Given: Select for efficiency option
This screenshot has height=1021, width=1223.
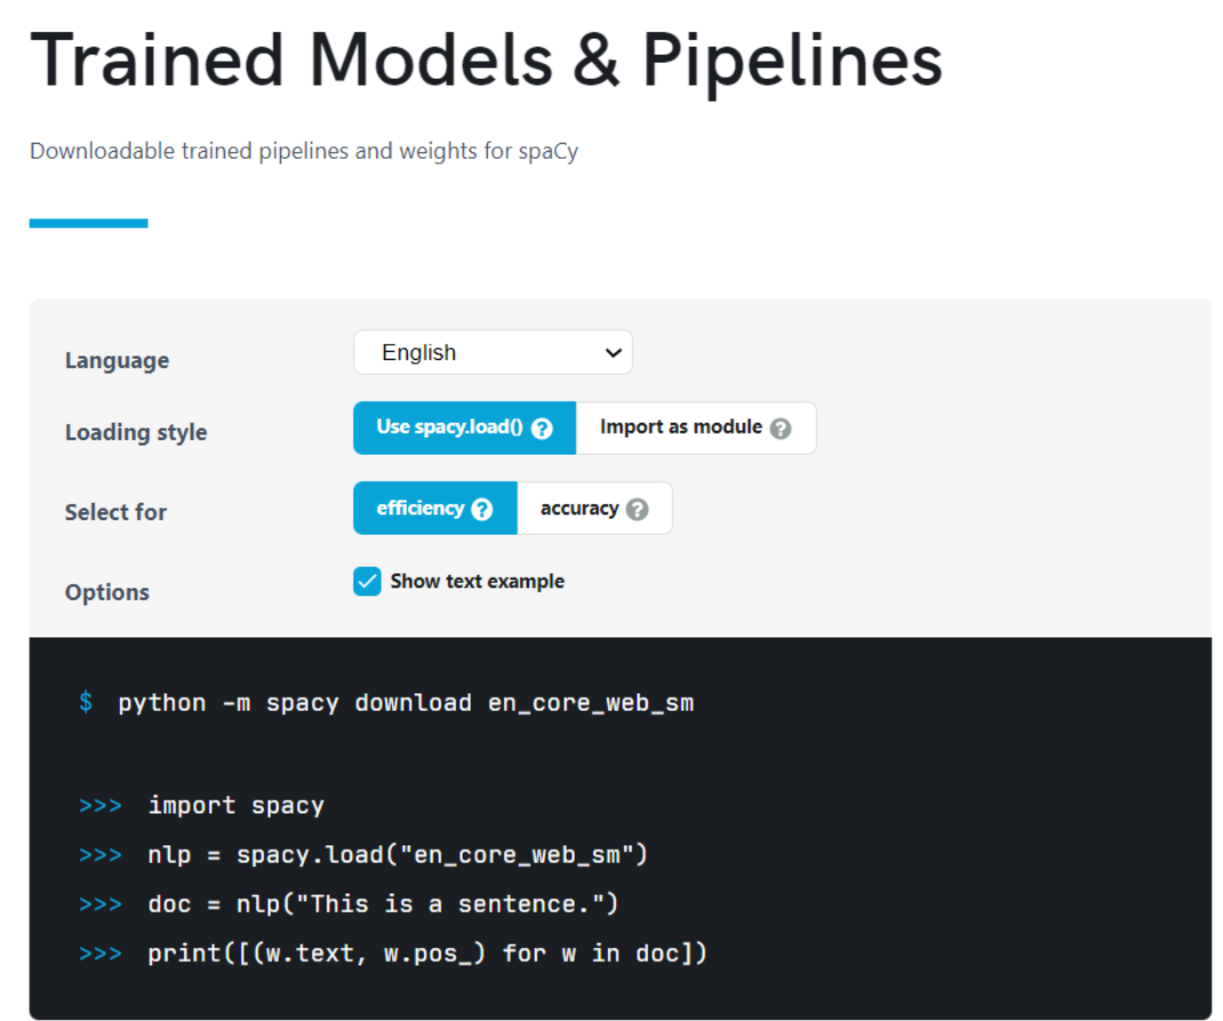Looking at the screenshot, I should coord(420,508).
